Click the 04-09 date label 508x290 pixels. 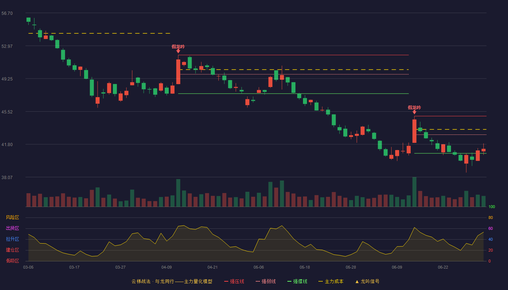(167, 267)
